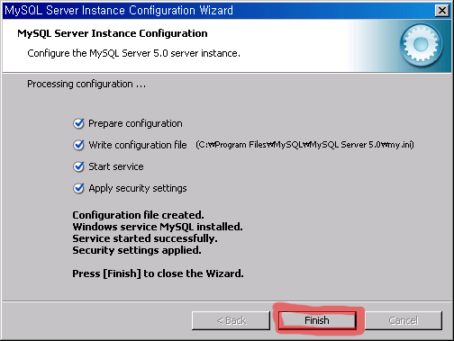This screenshot has width=454, height=341.
Task: Select the Apply security settings step label
Action: [138, 188]
